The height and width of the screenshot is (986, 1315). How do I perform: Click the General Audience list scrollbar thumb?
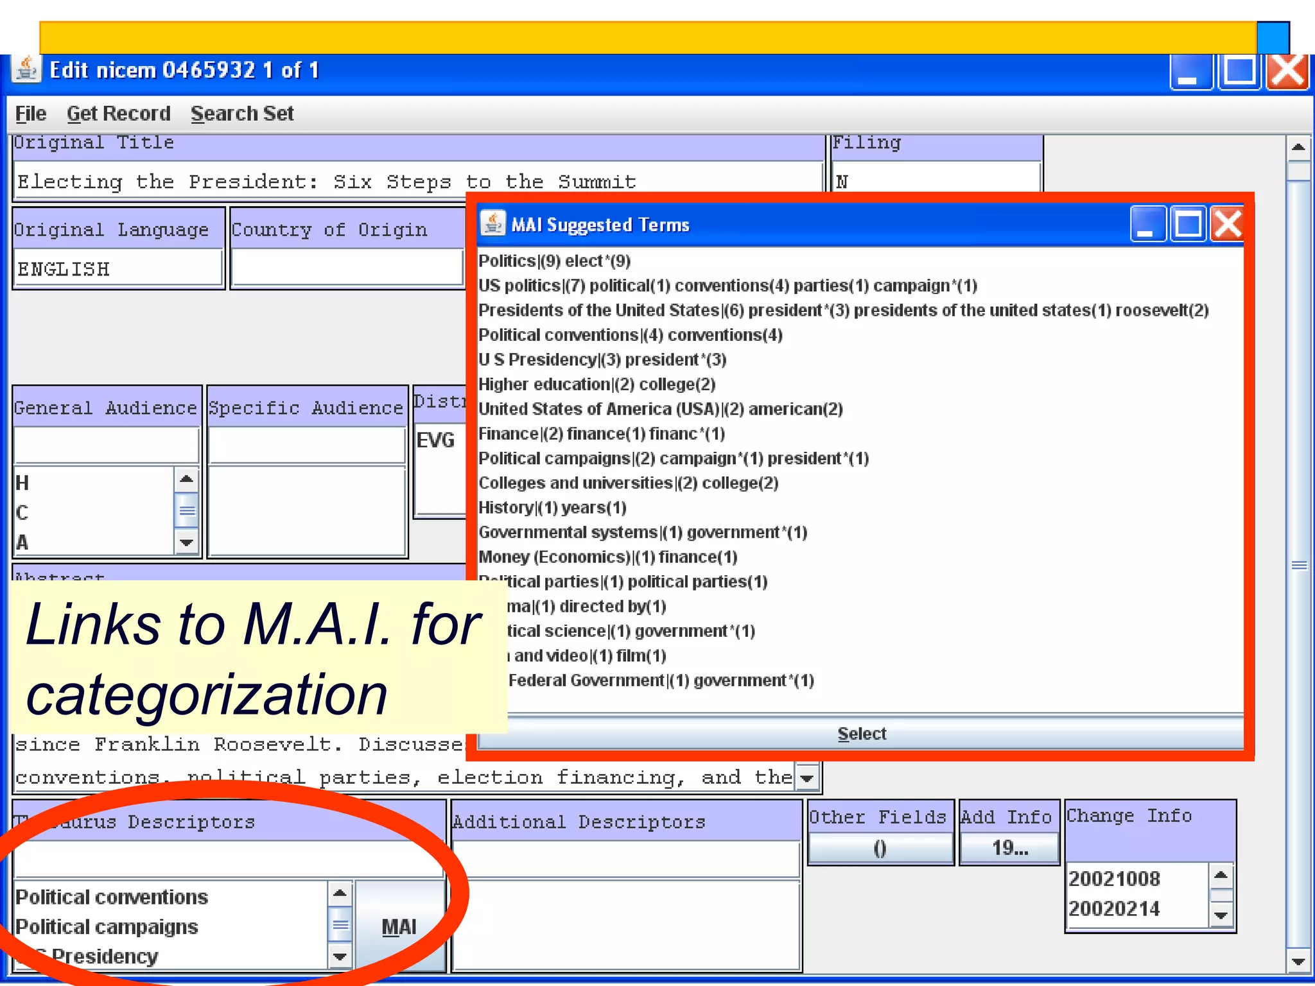click(186, 511)
